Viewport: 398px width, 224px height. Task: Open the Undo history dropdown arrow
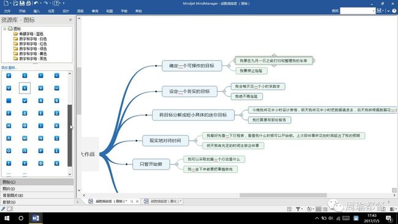(40, 3)
